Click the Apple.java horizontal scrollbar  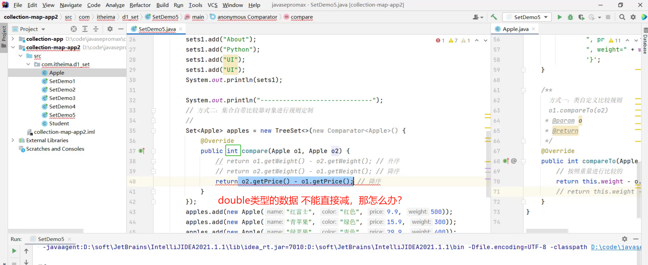coord(547,231)
